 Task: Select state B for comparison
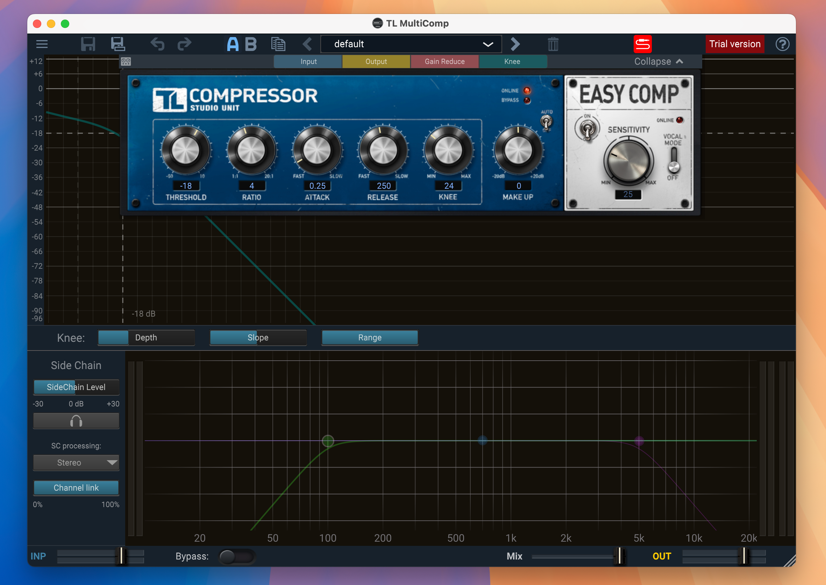point(251,44)
